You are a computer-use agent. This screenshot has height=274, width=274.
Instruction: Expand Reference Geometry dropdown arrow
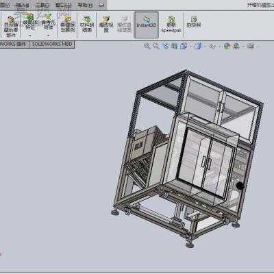click(48, 36)
